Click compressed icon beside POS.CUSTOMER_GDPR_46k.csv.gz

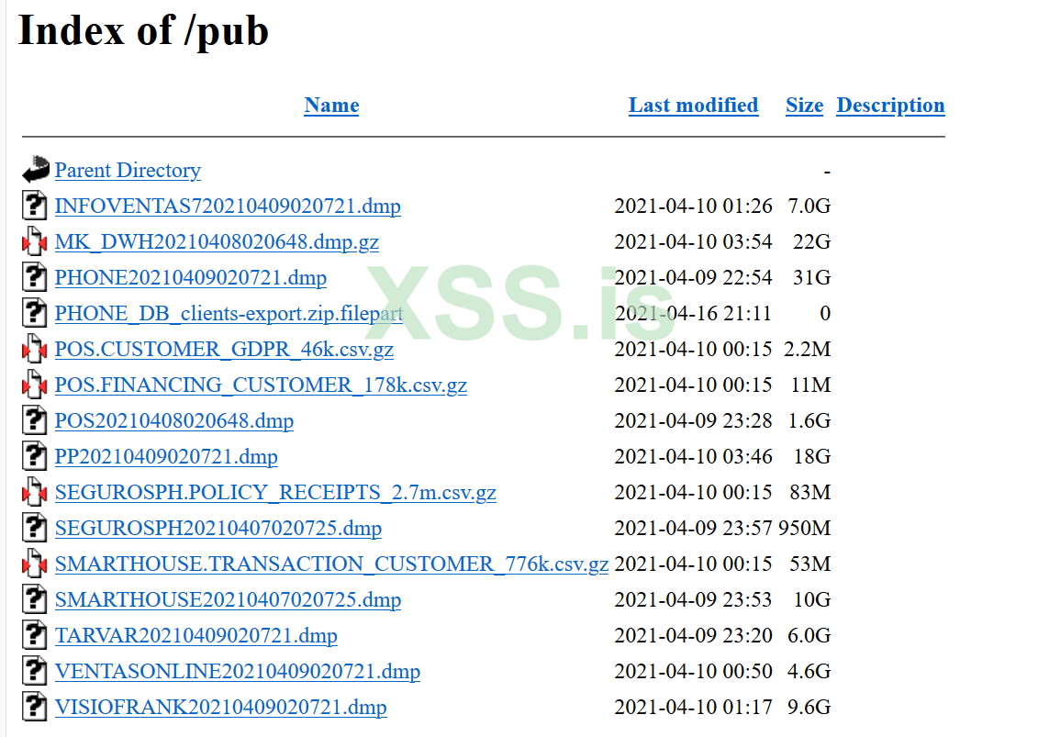35,348
